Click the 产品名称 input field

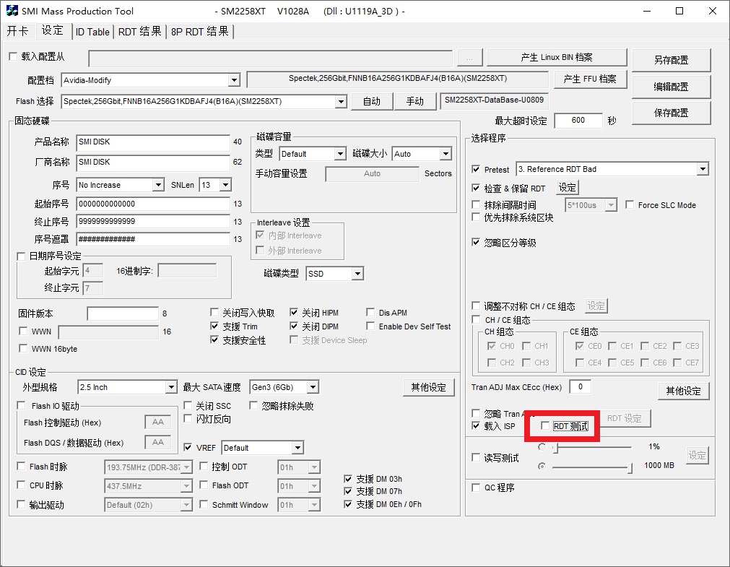click(x=152, y=142)
